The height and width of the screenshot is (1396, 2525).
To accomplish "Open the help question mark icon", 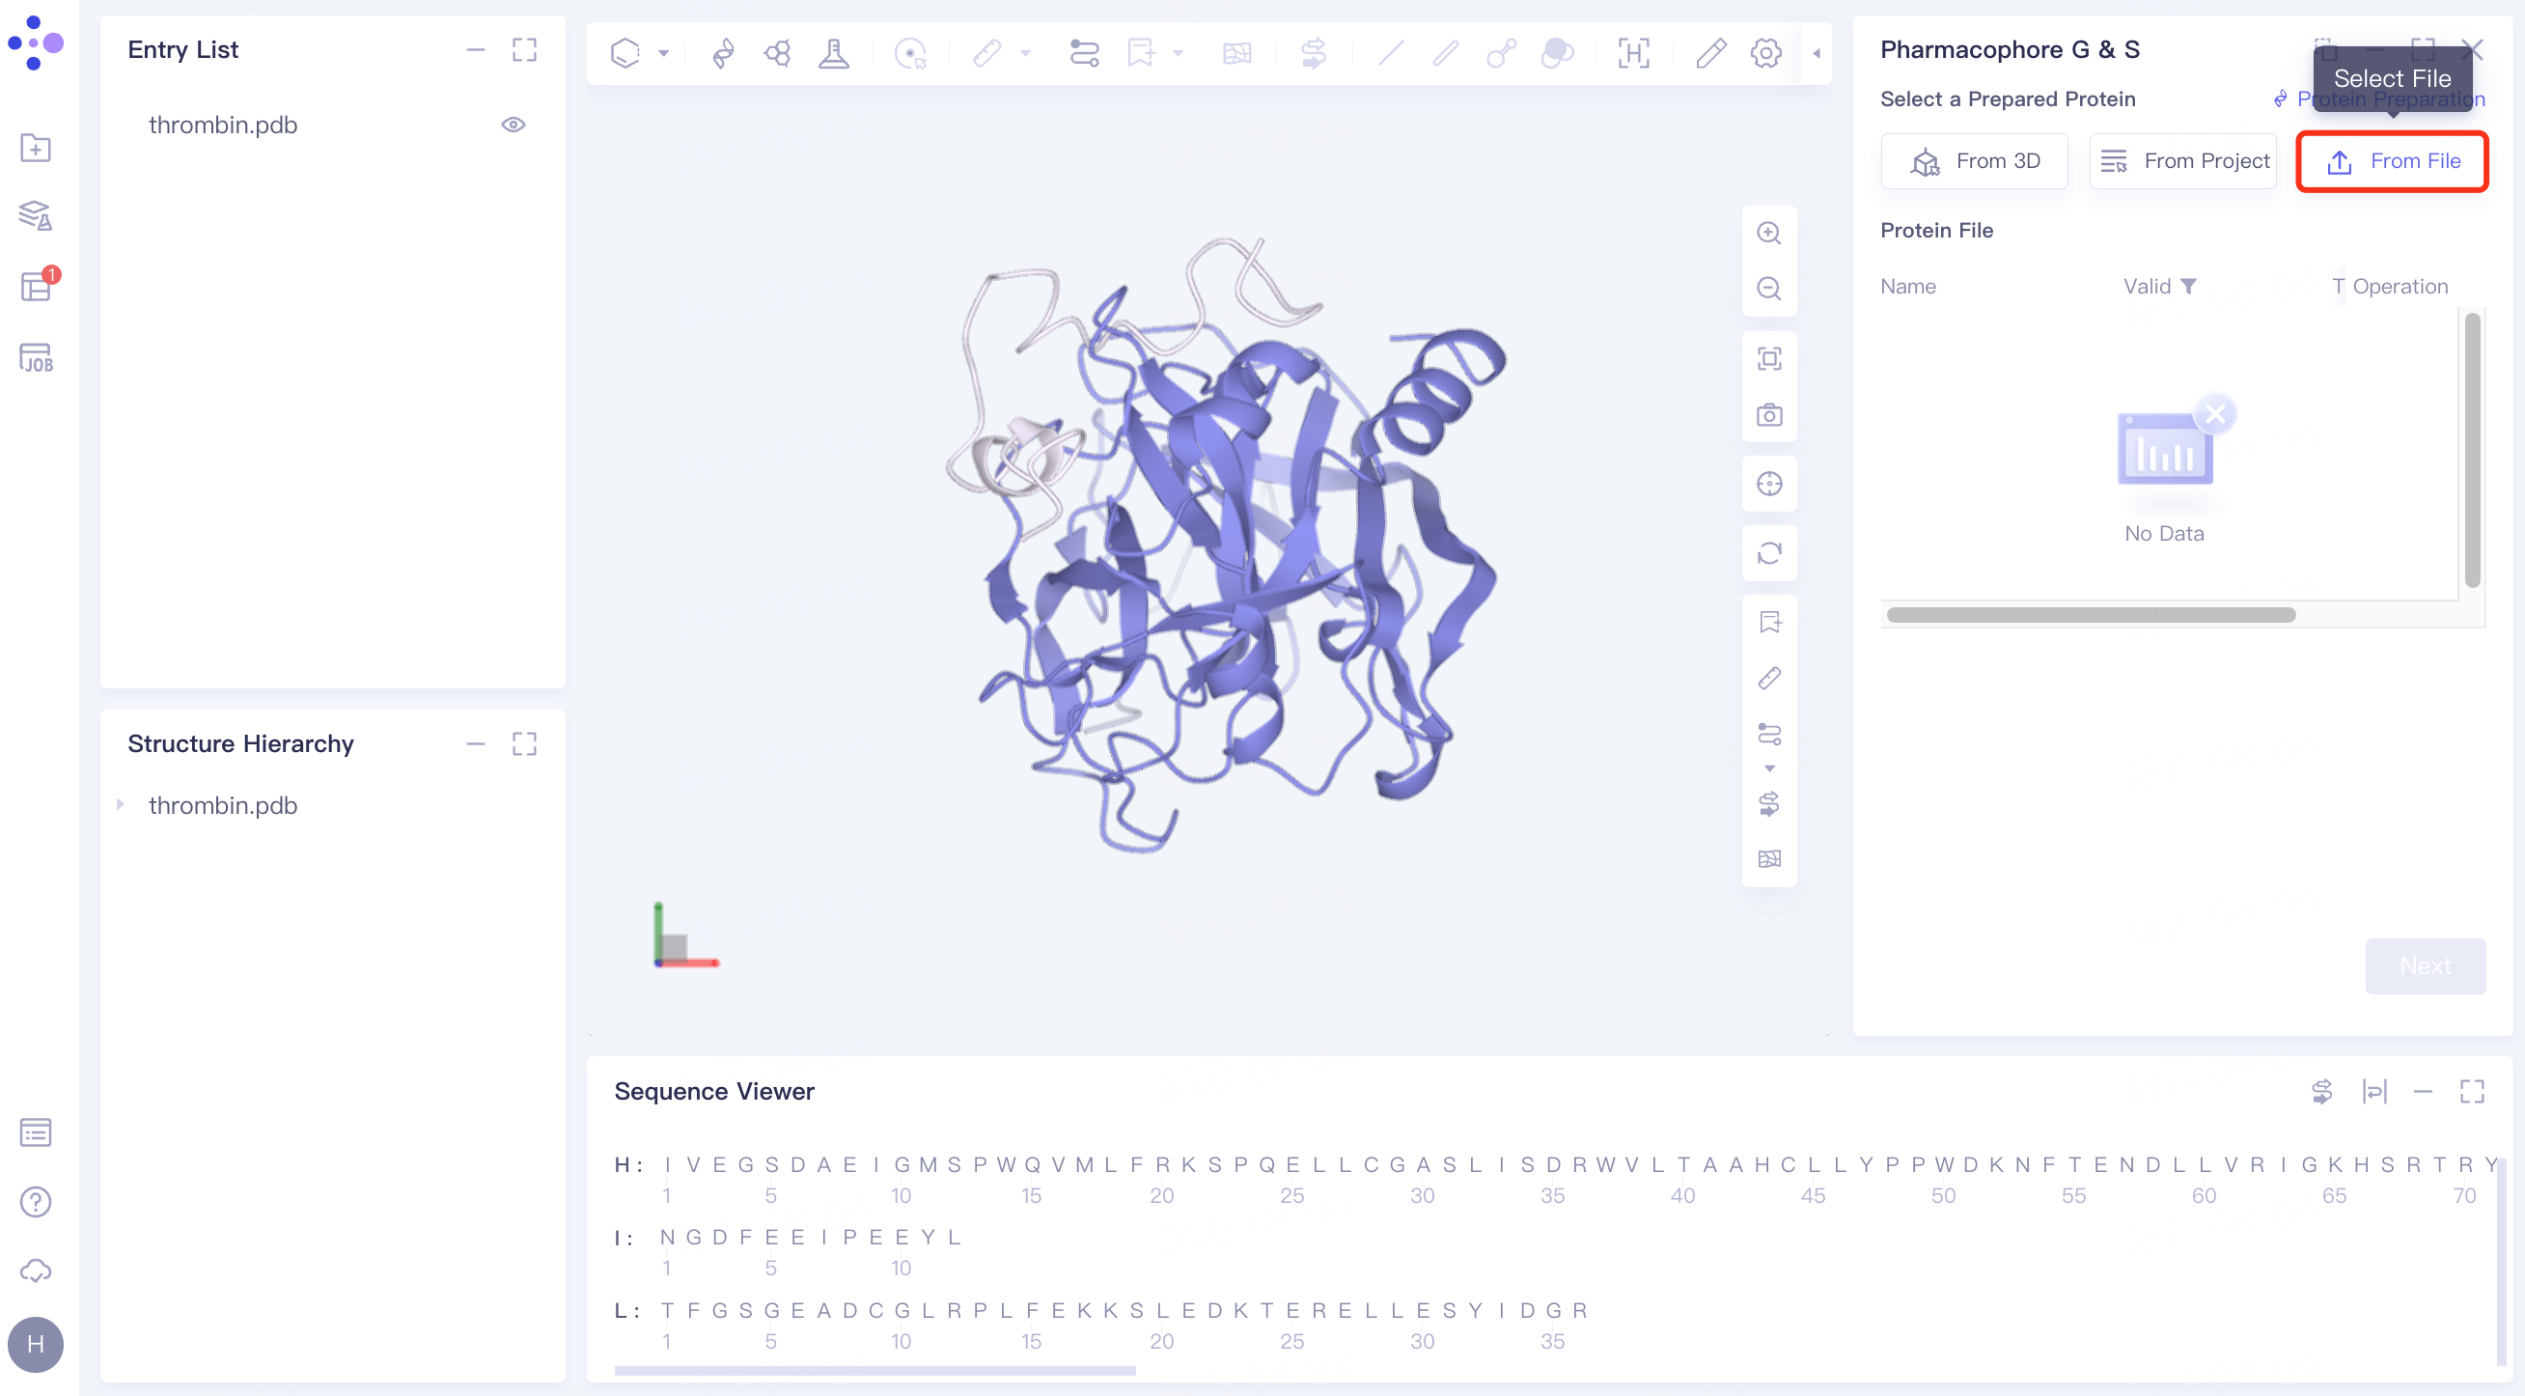I will pos(36,1202).
